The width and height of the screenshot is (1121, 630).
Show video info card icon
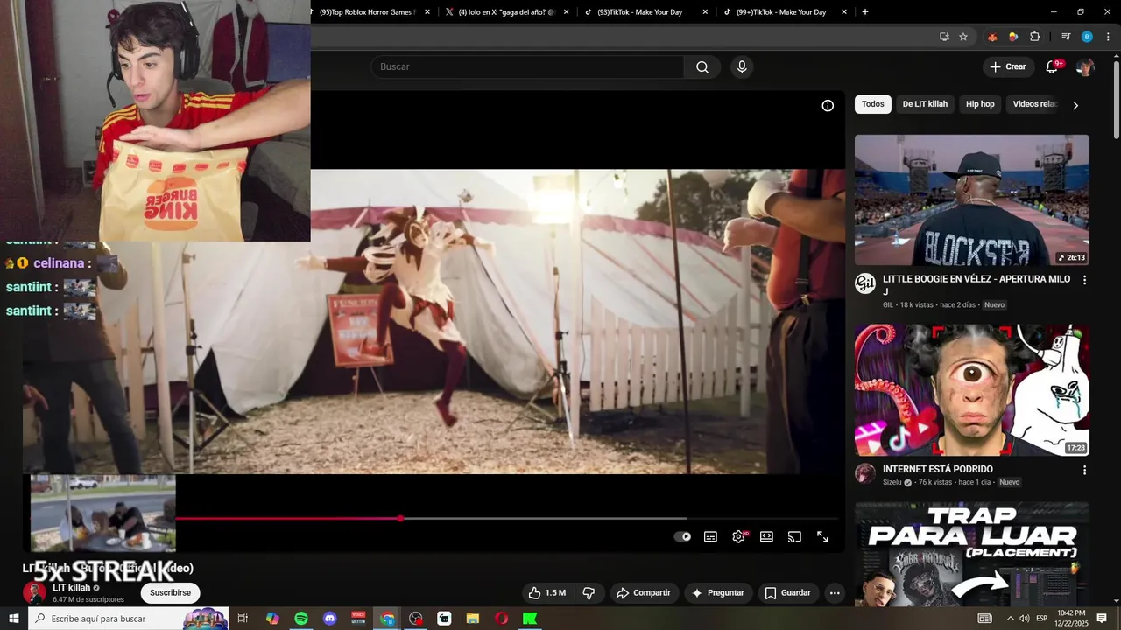(828, 106)
